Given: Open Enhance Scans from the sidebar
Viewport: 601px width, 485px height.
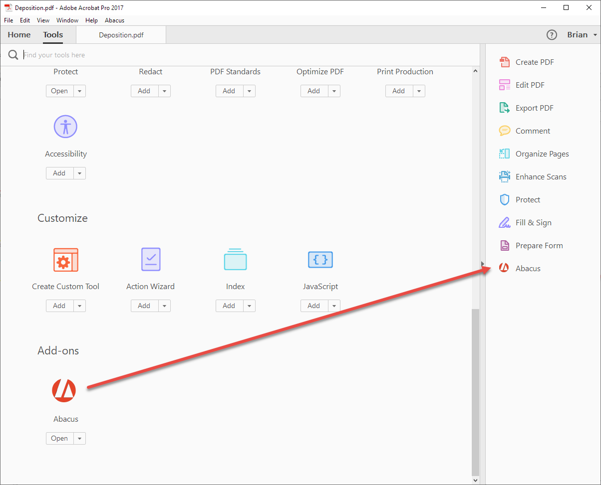Looking at the screenshot, I should pos(541,176).
